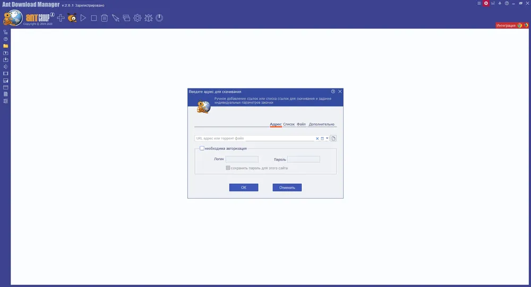Click the rocket icon in the toolbar
The image size is (531, 287).
click(x=115, y=18)
